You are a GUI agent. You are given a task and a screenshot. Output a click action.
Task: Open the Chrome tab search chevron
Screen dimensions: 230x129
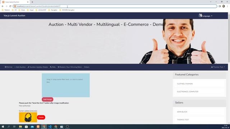(211, 2)
